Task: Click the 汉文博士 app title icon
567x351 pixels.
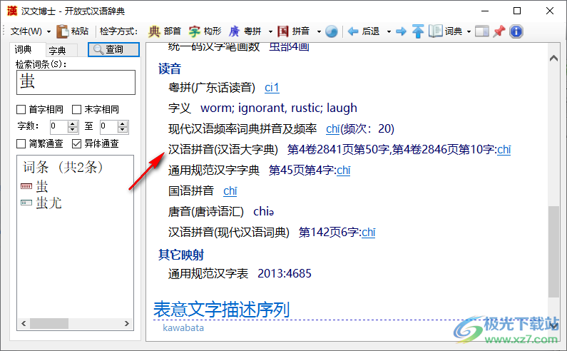Action: [x=12, y=11]
